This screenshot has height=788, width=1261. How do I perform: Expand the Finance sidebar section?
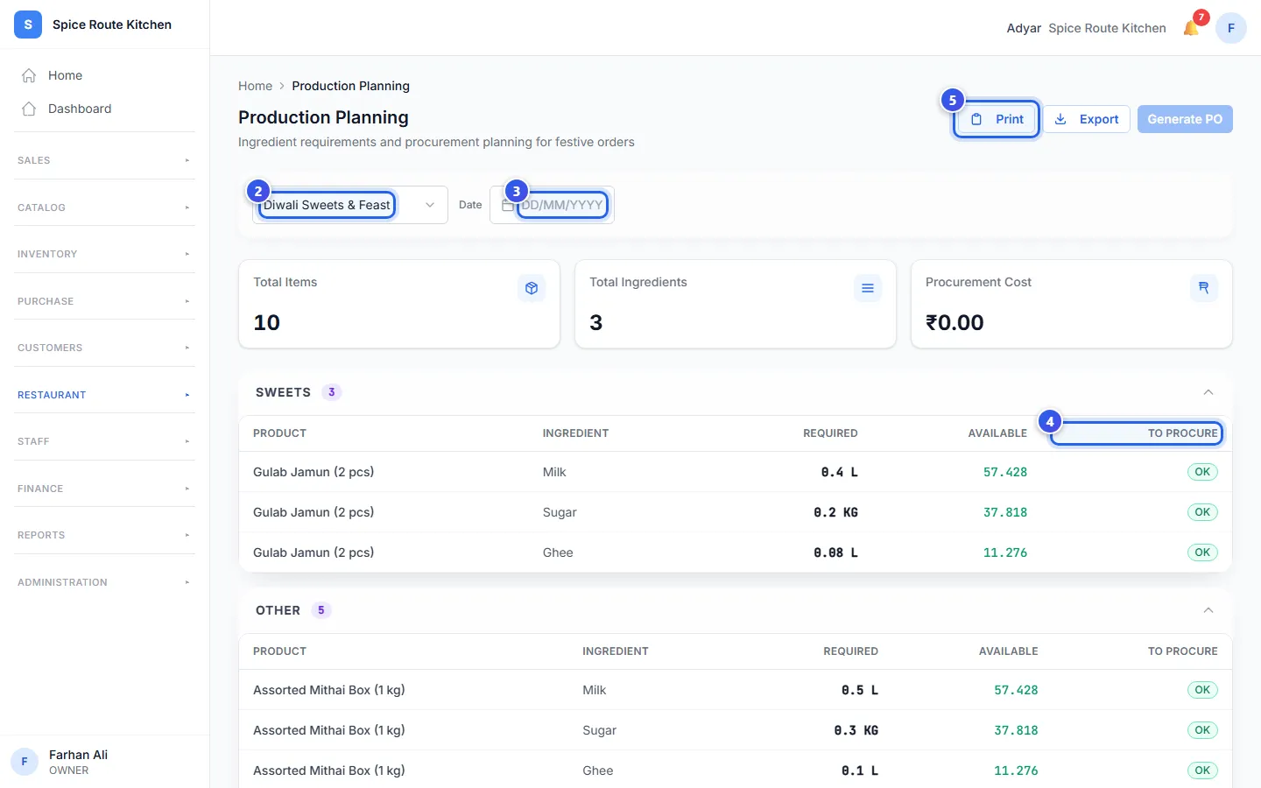click(104, 489)
